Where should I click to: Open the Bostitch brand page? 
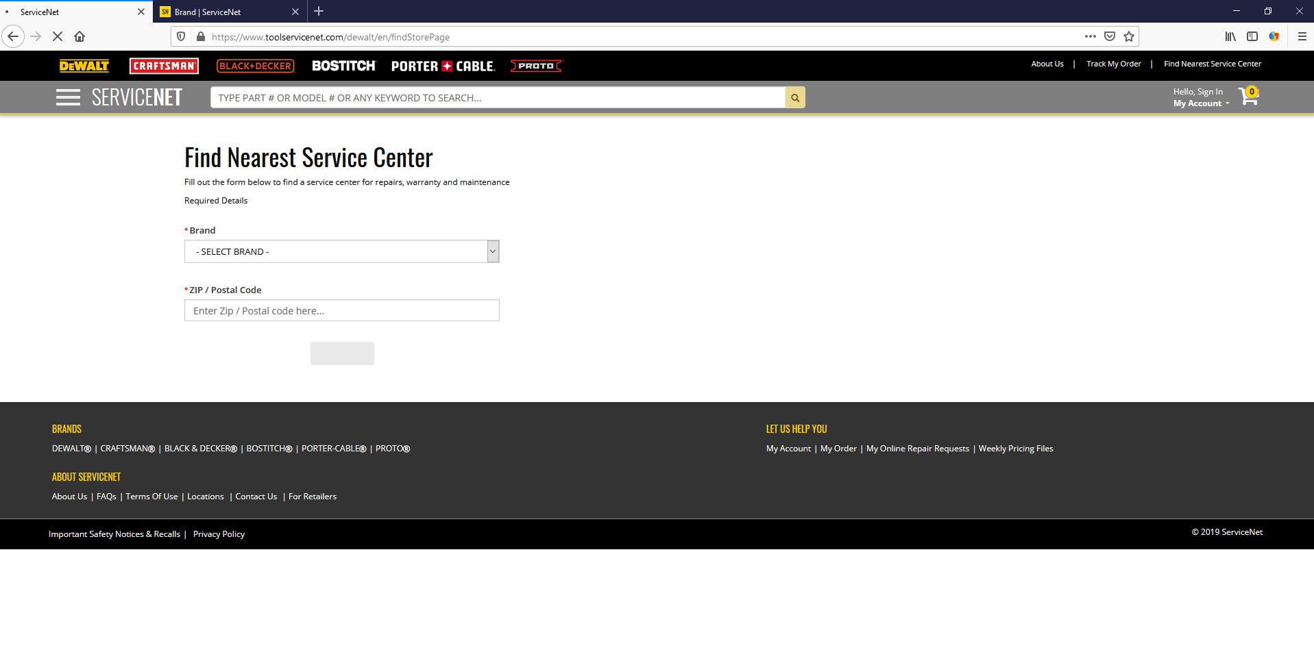[x=343, y=65]
